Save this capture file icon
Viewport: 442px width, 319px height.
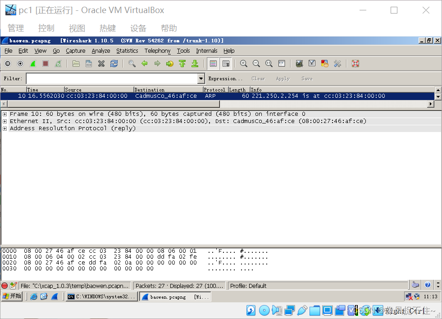[x=88, y=64]
